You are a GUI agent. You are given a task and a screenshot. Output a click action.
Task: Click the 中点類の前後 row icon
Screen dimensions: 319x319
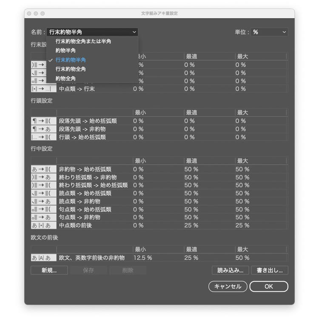pos(43,225)
